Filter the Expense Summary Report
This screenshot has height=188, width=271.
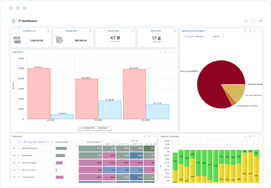click(x=250, y=31)
